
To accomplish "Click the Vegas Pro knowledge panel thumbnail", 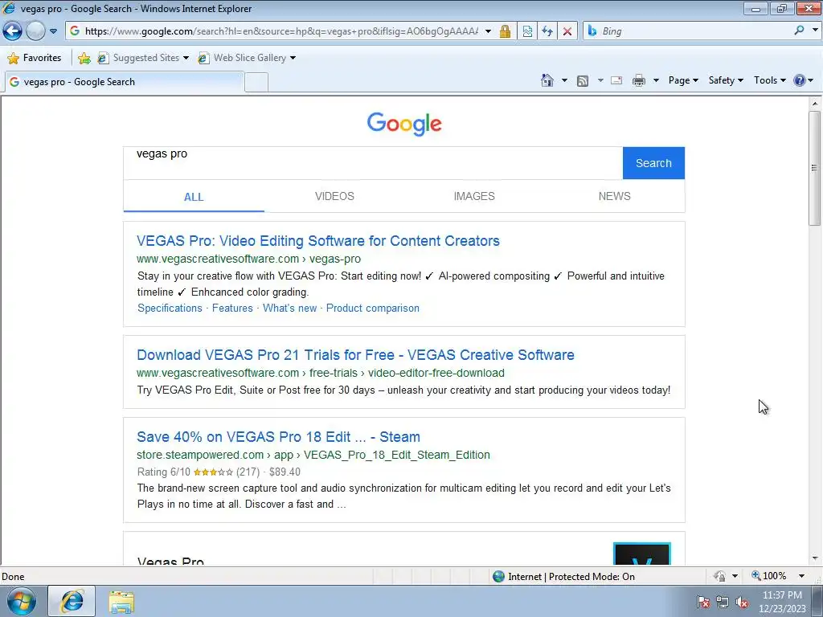I will (x=642, y=554).
